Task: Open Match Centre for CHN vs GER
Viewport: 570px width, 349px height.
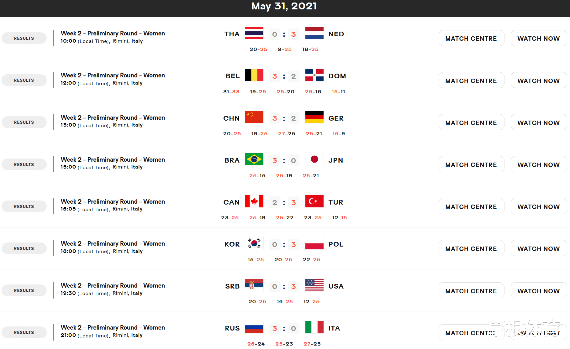Action: pyautogui.click(x=471, y=122)
